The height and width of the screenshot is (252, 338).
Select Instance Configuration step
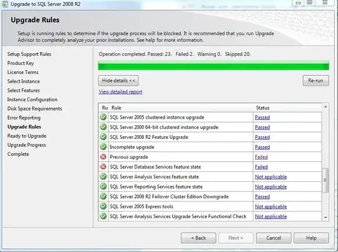coord(33,99)
